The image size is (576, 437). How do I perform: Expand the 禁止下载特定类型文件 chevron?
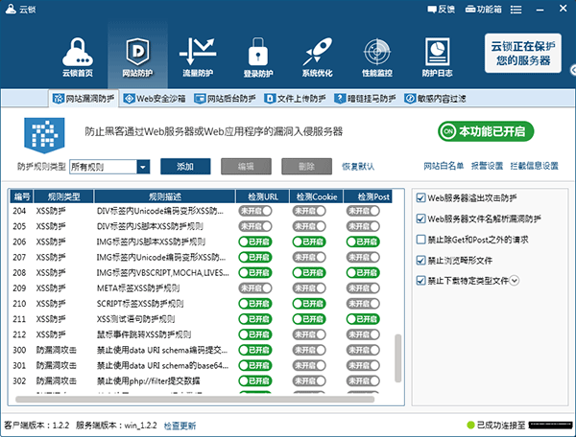[516, 281]
